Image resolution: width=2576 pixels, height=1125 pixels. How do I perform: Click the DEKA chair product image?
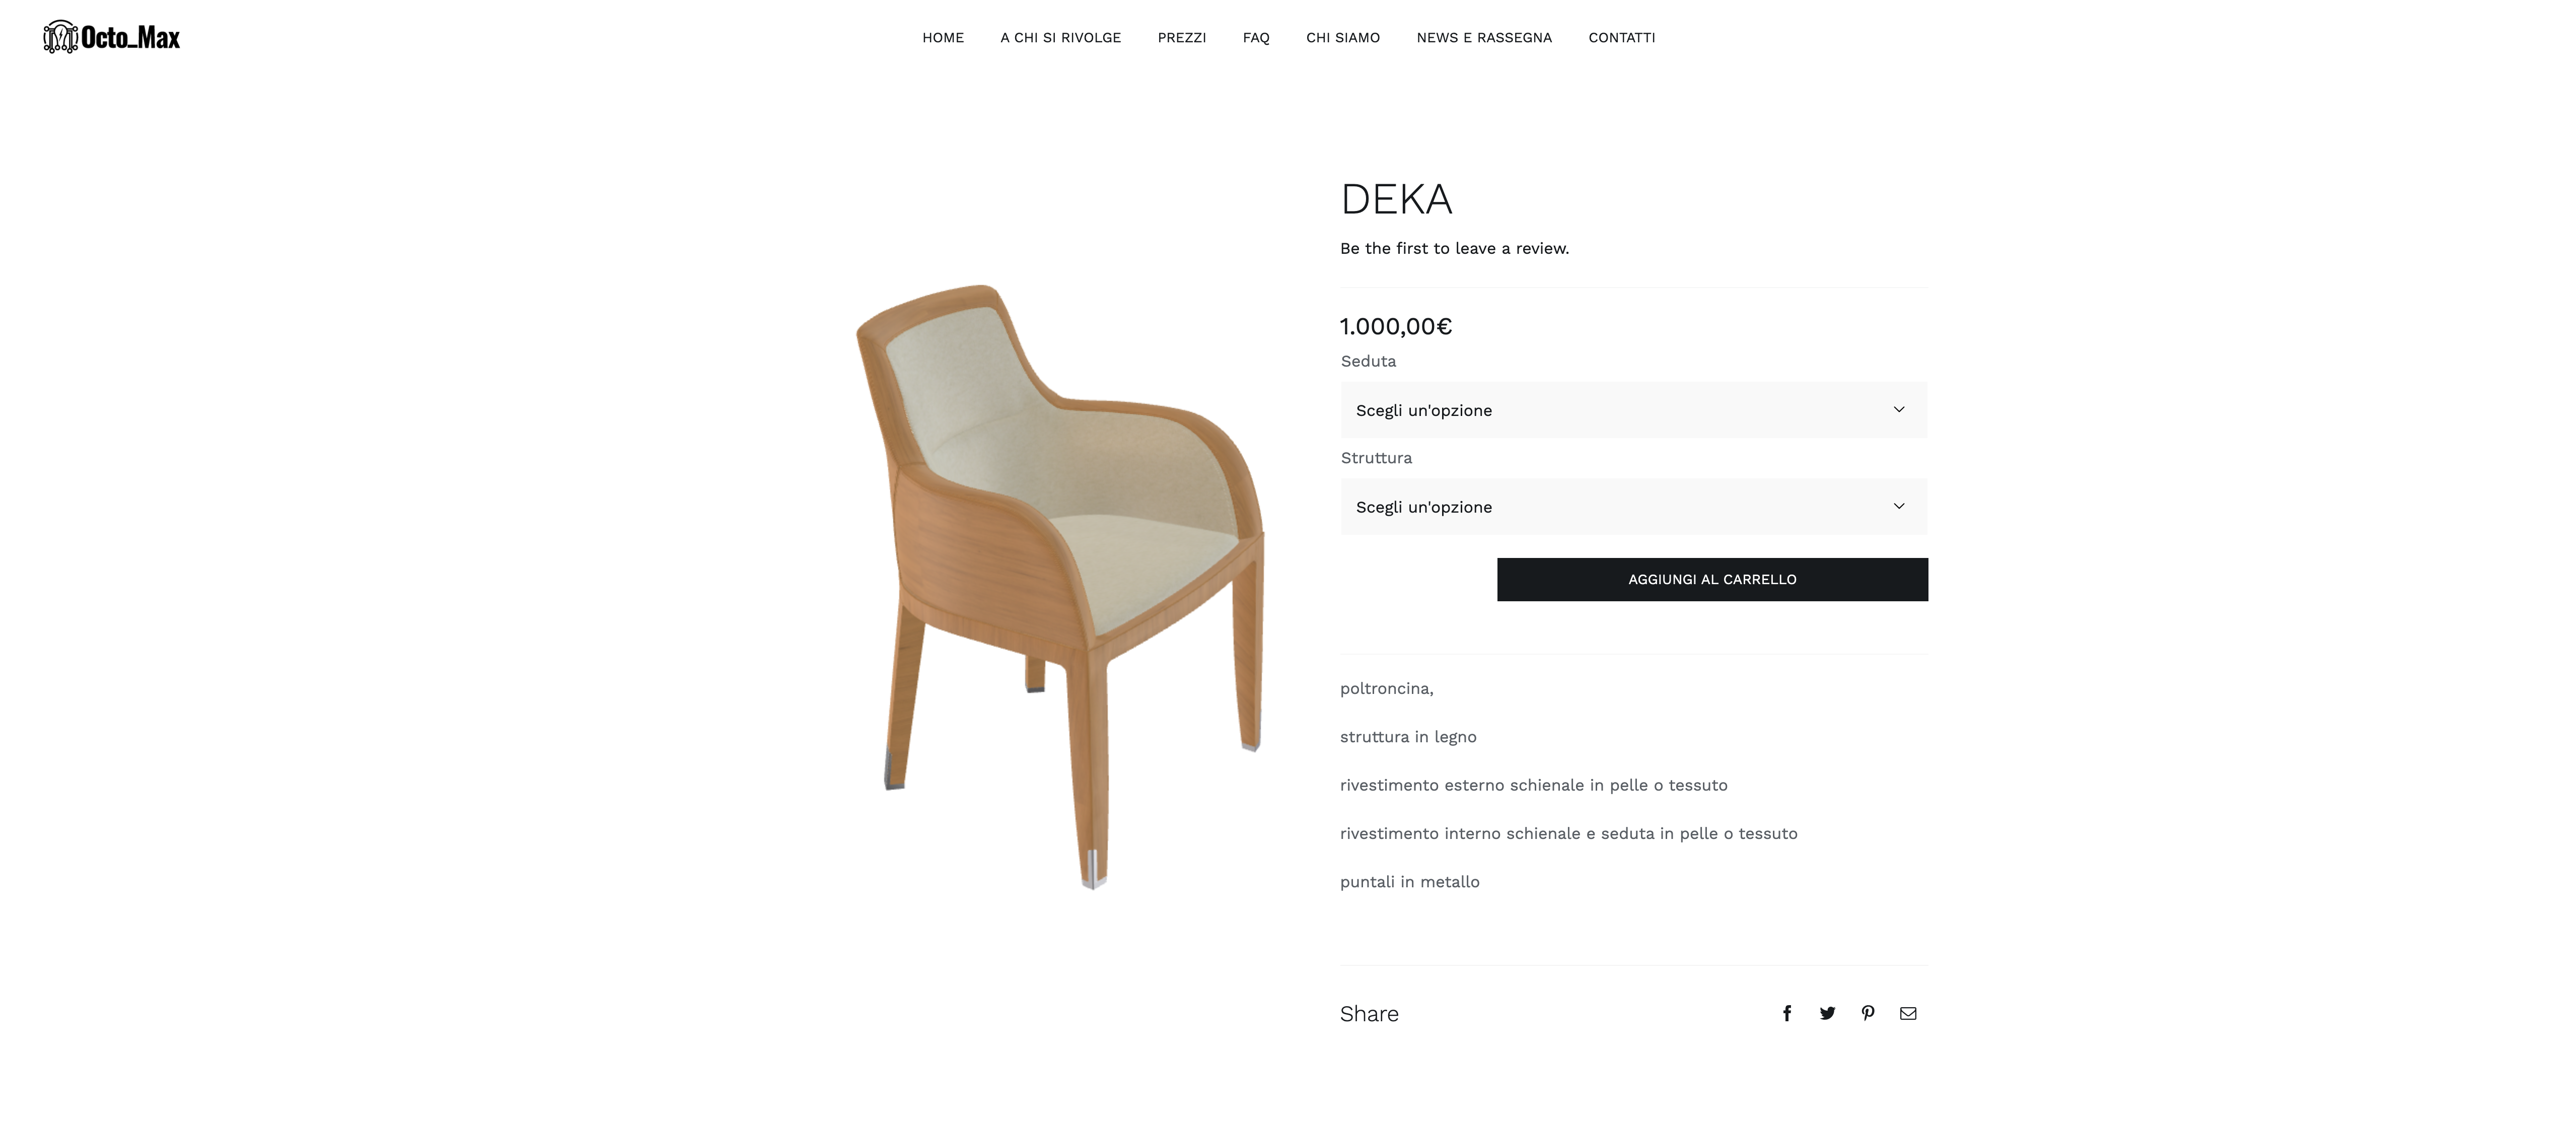point(1060,586)
